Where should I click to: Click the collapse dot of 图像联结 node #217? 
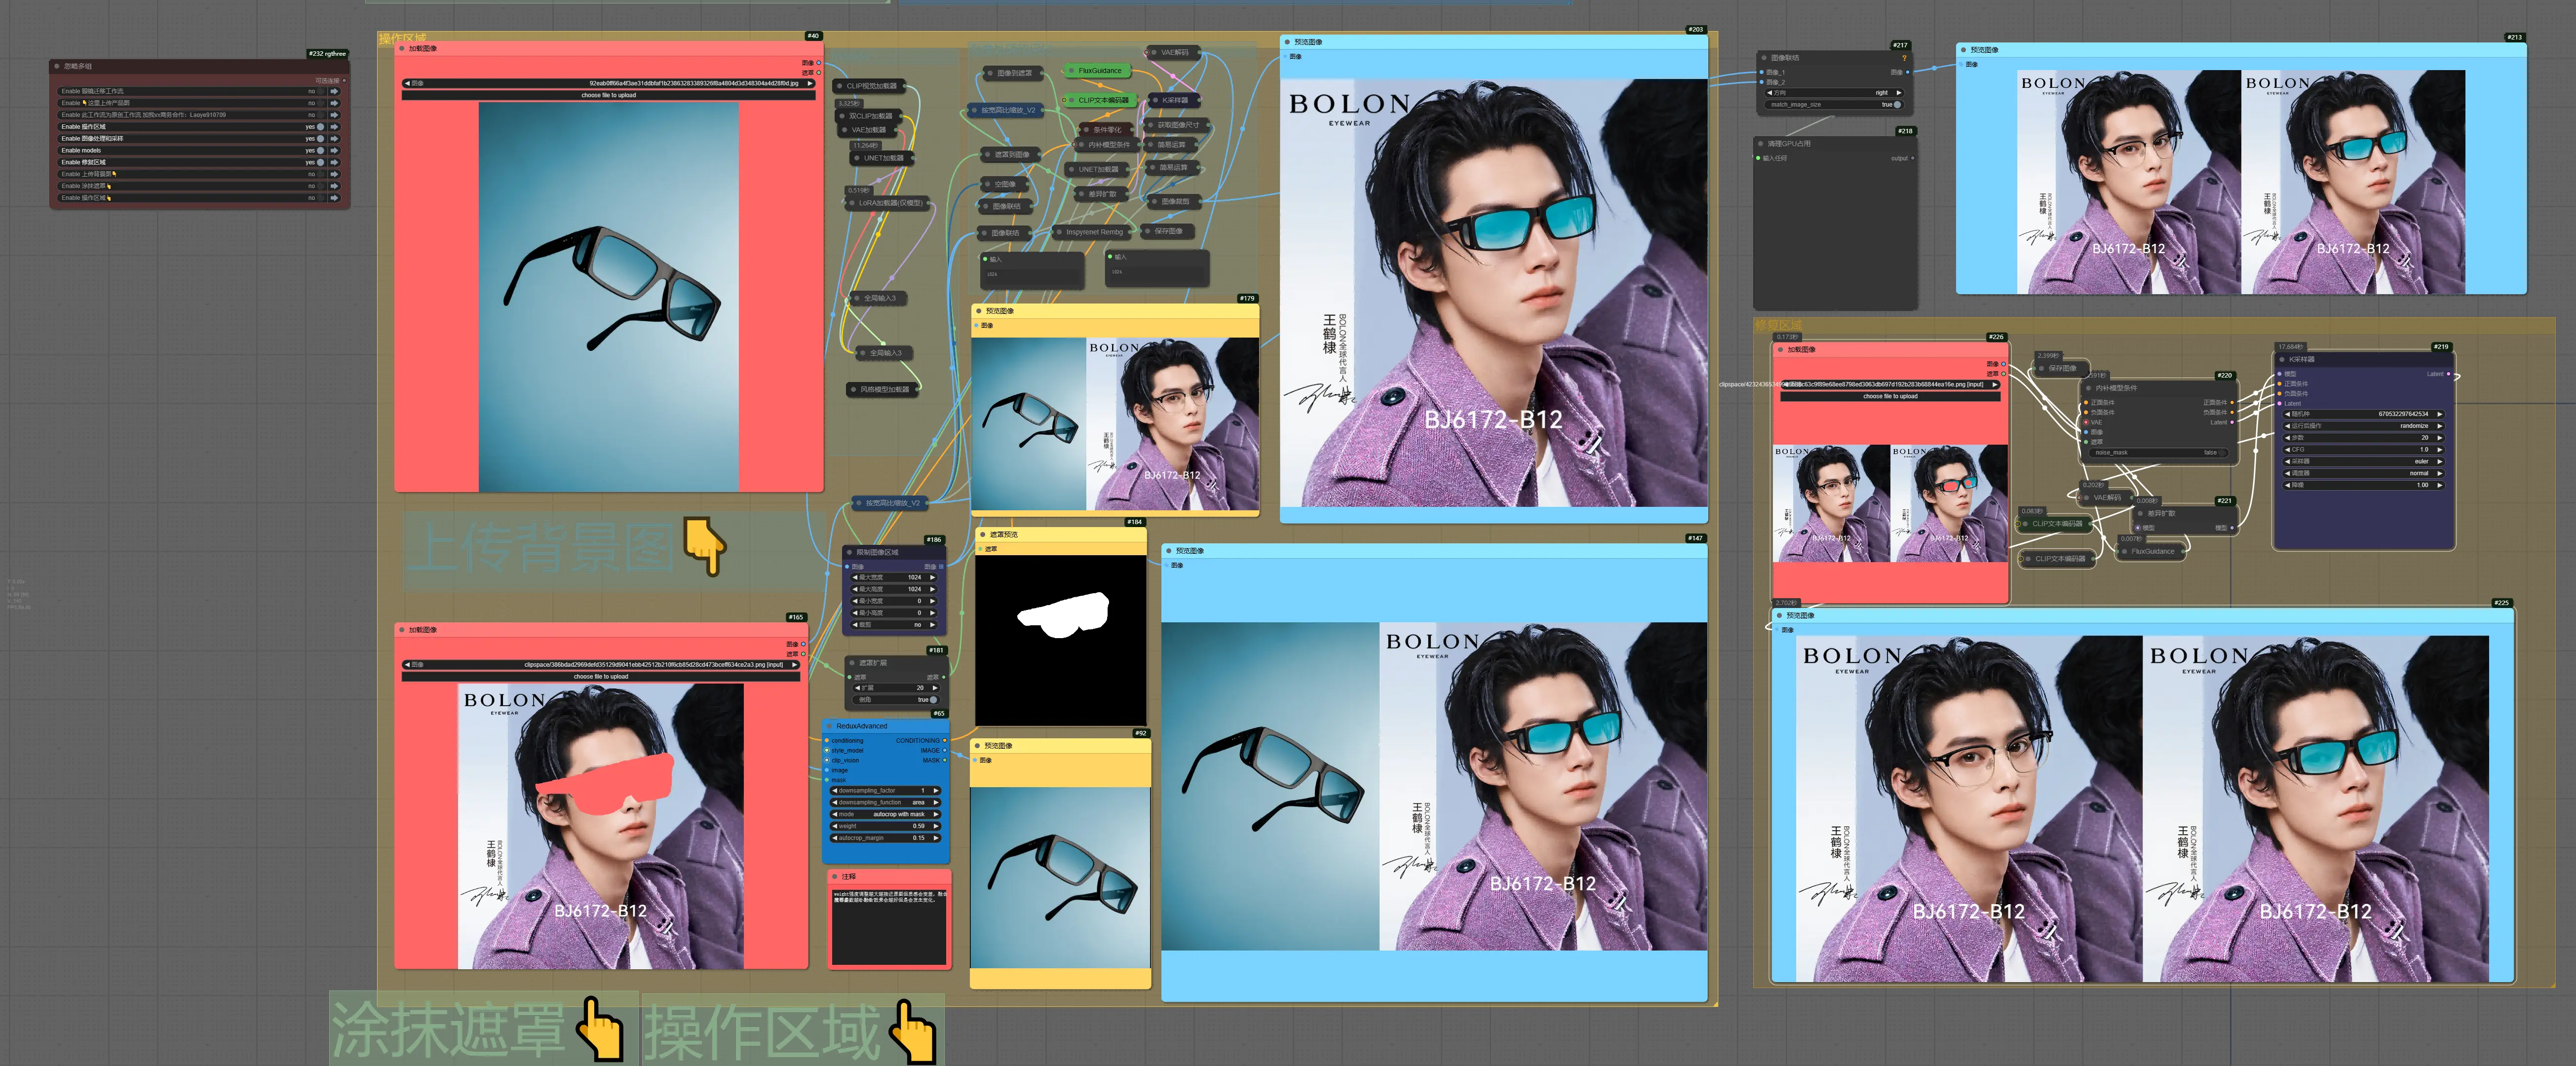click(x=1763, y=58)
